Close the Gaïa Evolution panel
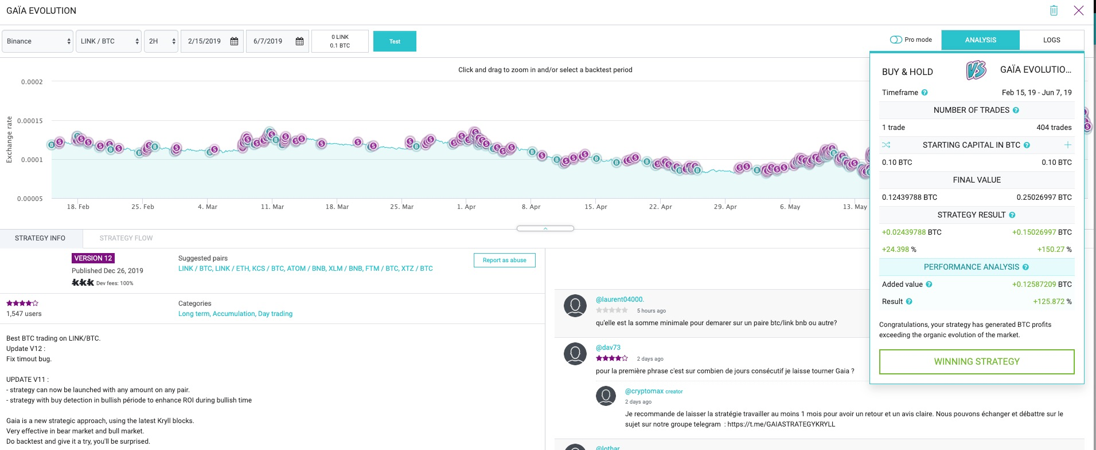 [1079, 10]
